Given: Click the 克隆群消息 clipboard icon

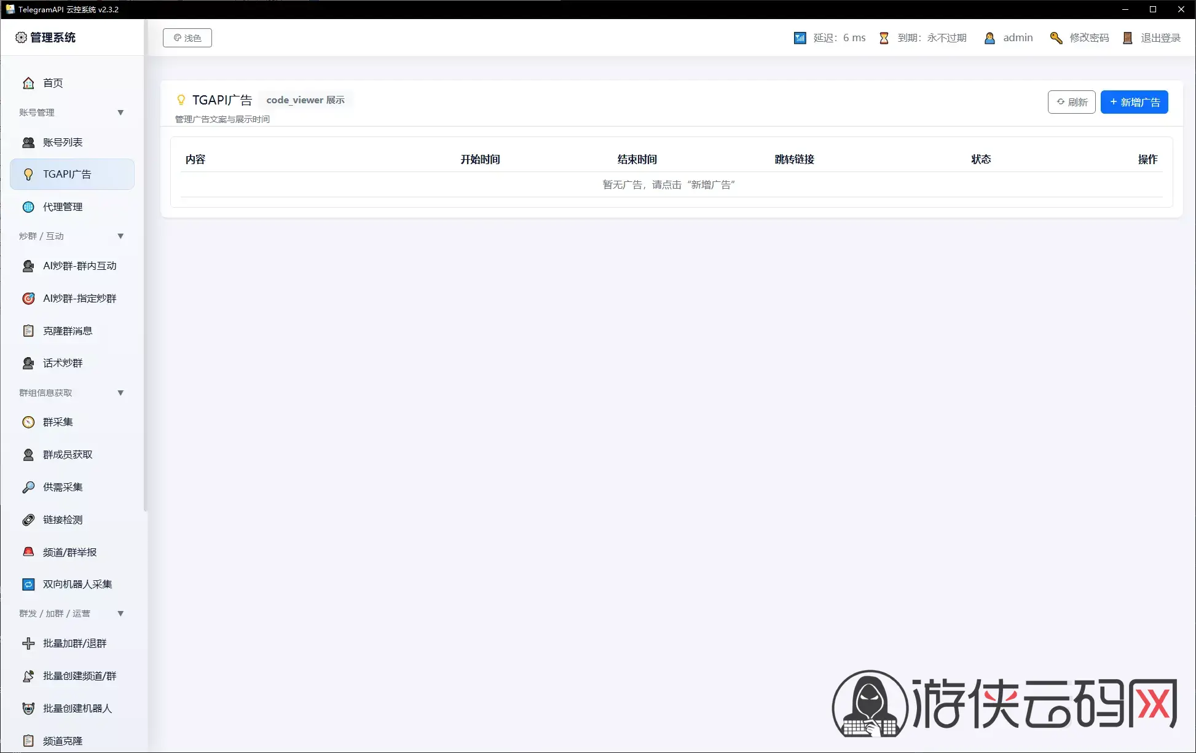Looking at the screenshot, I should coord(28,331).
